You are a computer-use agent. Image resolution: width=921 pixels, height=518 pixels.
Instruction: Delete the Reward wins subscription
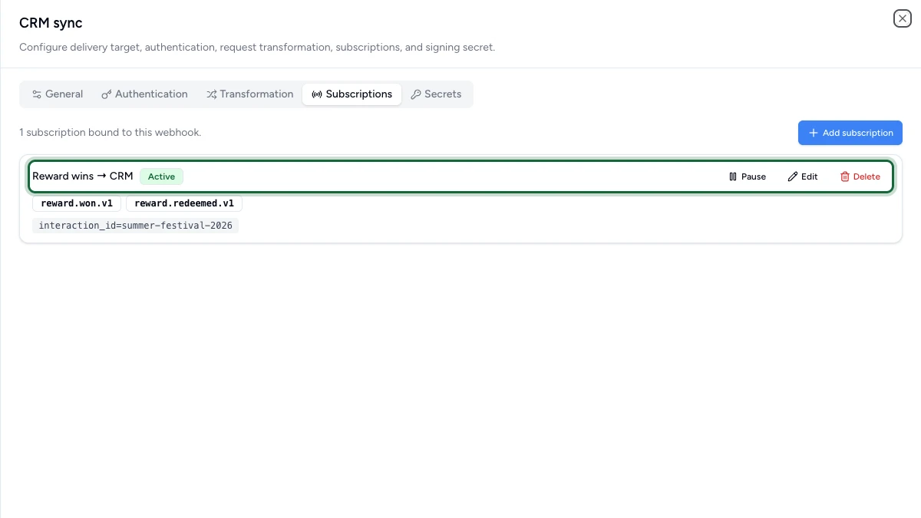pyautogui.click(x=860, y=177)
